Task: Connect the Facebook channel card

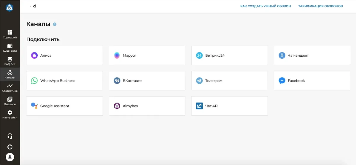Action: click(x=312, y=81)
